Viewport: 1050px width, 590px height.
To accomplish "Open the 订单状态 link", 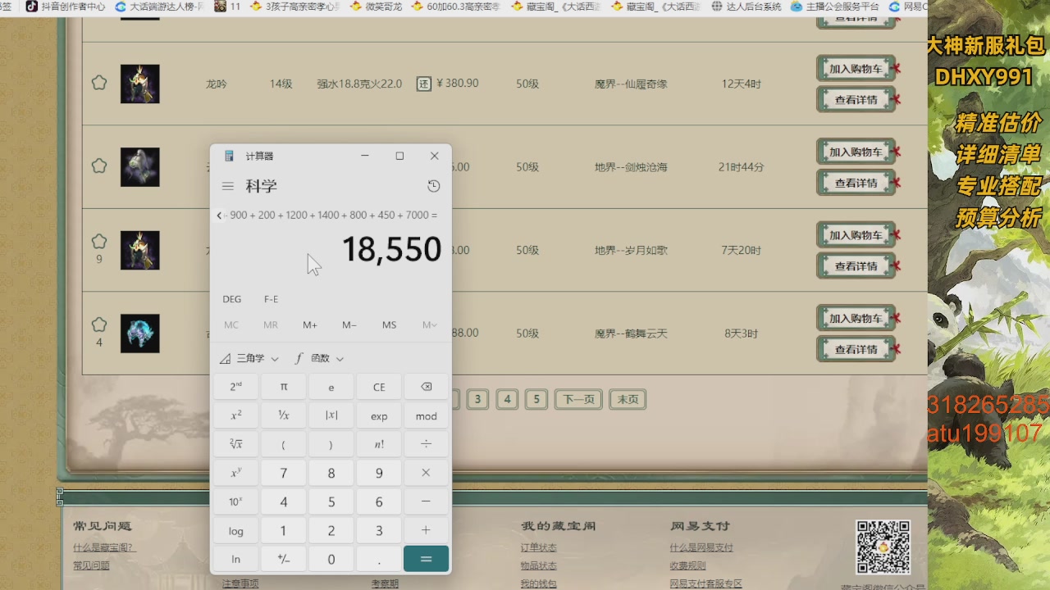I will 538,547.
